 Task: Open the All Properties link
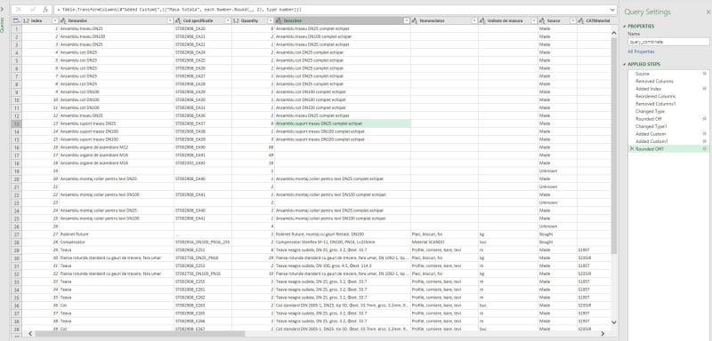pyautogui.click(x=641, y=52)
